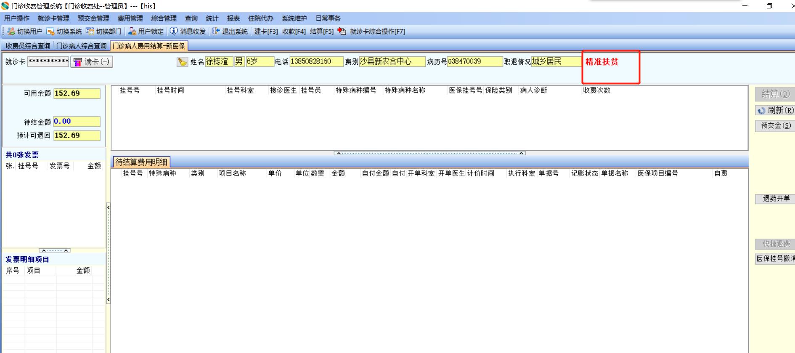The height and width of the screenshot is (353, 795).
Task: Click the 职退情况 field showing 城乡居民
Action: (556, 62)
